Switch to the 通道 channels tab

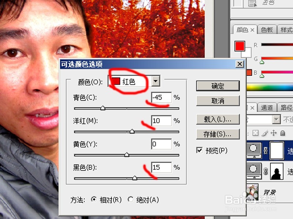click(266, 107)
